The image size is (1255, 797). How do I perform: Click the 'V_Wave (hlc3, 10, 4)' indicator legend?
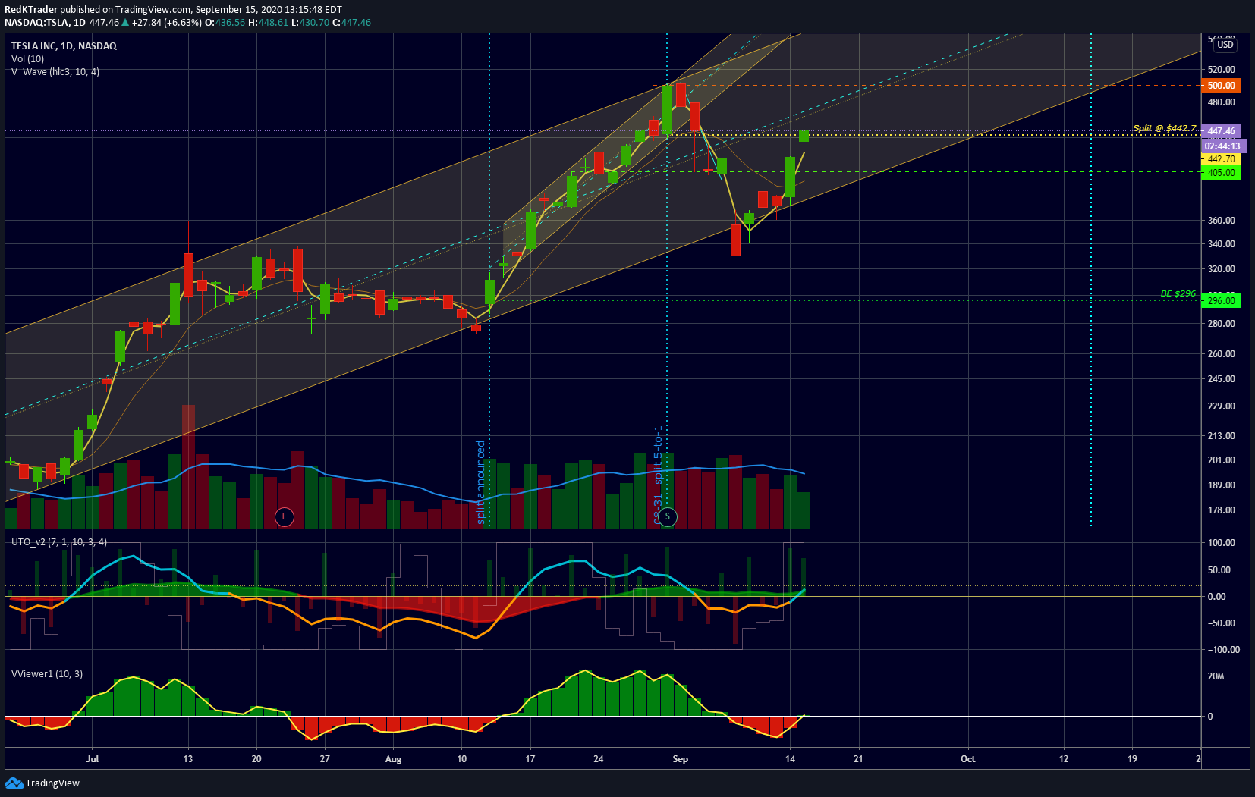[x=55, y=72]
